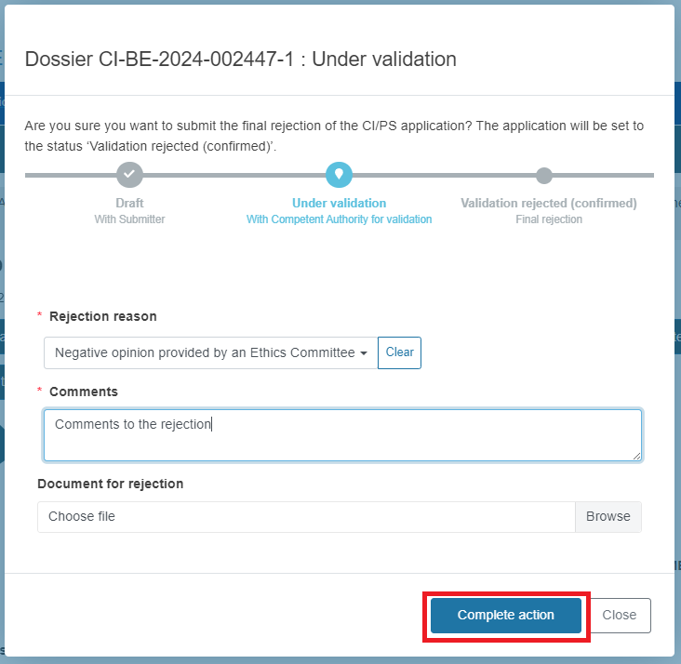Click the 'With Submitter' subtitle
Viewport: 681px width, 664px height.
tap(129, 219)
